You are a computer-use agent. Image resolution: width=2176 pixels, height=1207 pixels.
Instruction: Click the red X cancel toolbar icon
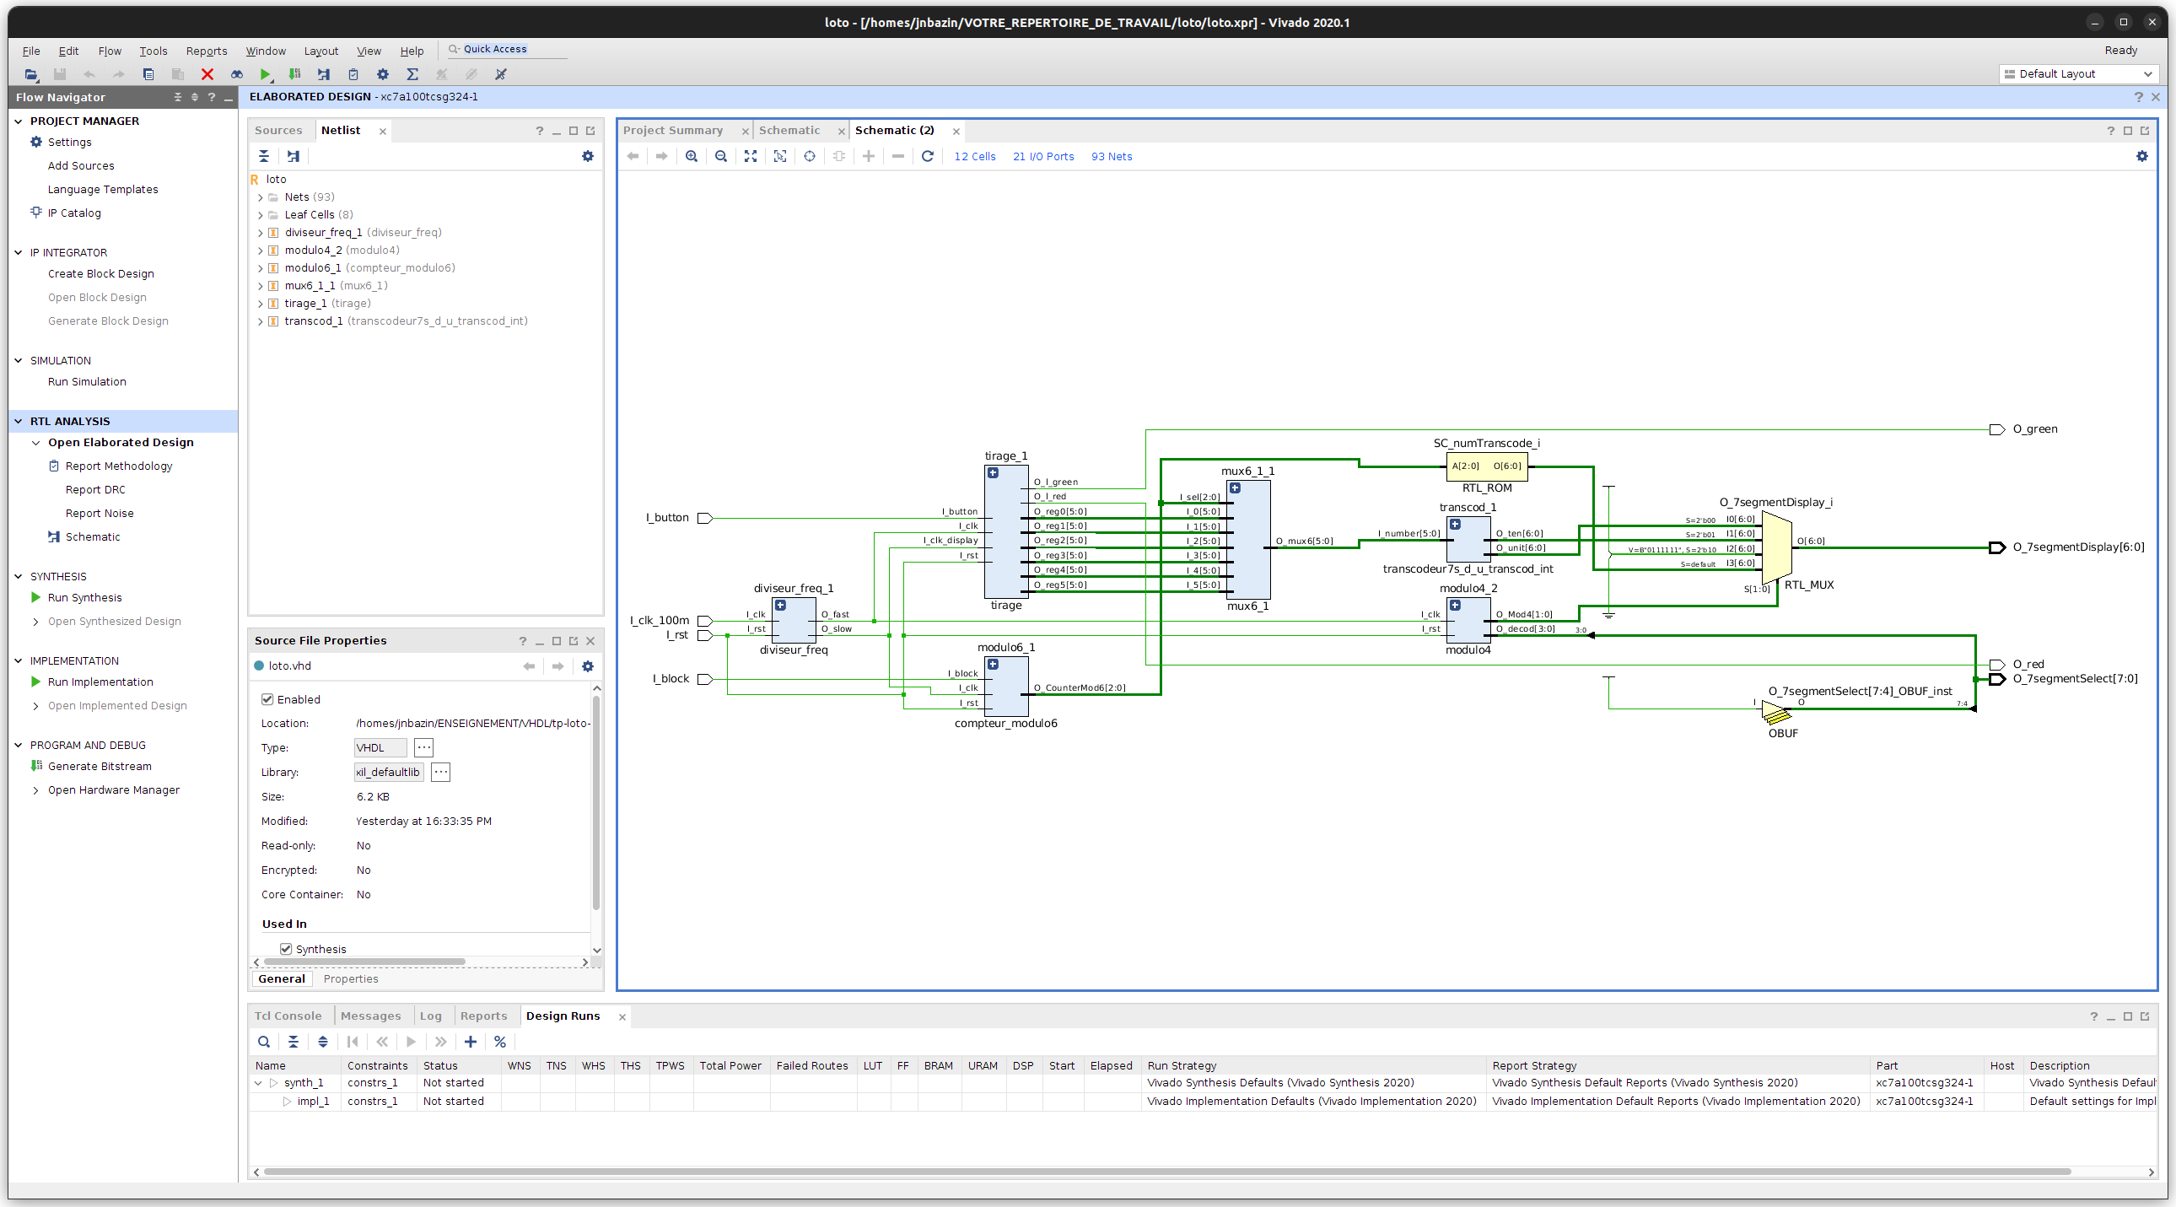coord(207,74)
